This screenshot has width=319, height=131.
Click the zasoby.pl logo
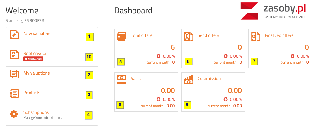point(273,11)
